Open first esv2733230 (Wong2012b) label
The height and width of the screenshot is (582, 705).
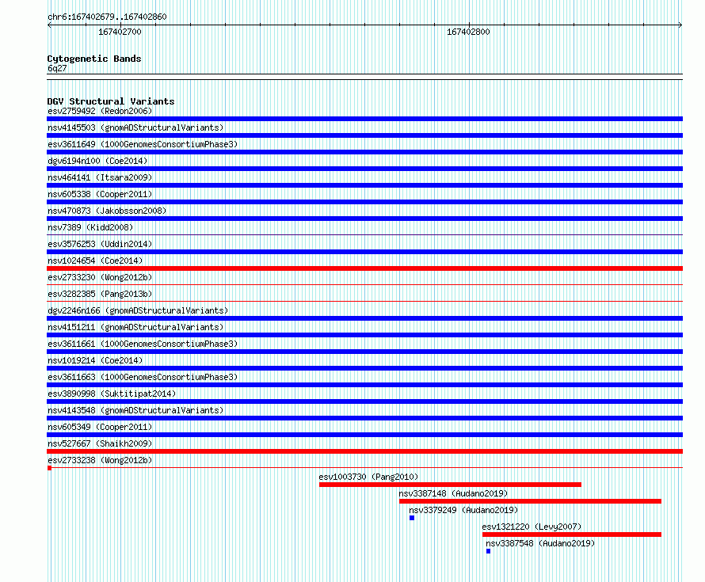[100, 277]
